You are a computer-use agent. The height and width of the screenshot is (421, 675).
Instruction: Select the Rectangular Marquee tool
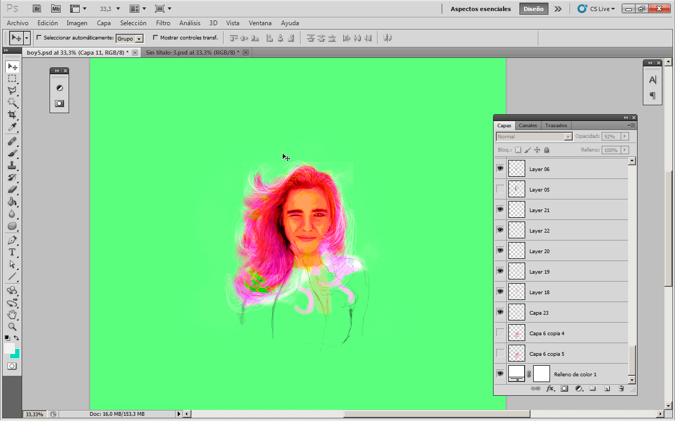point(12,78)
